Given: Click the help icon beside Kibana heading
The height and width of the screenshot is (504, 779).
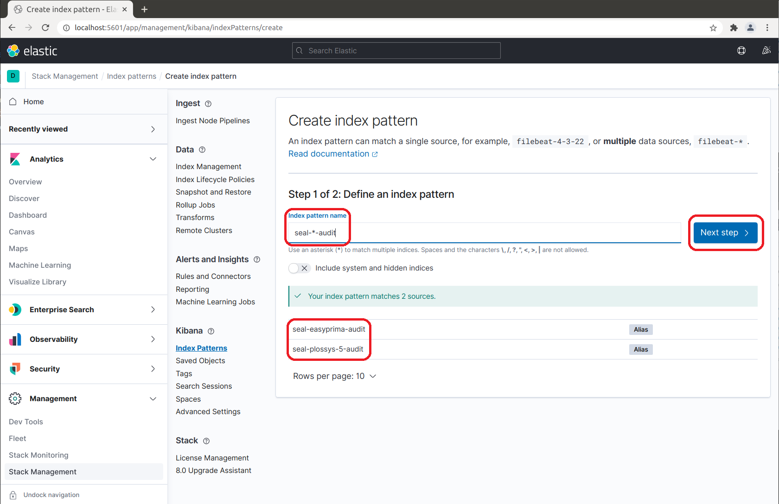Looking at the screenshot, I should pyautogui.click(x=211, y=331).
